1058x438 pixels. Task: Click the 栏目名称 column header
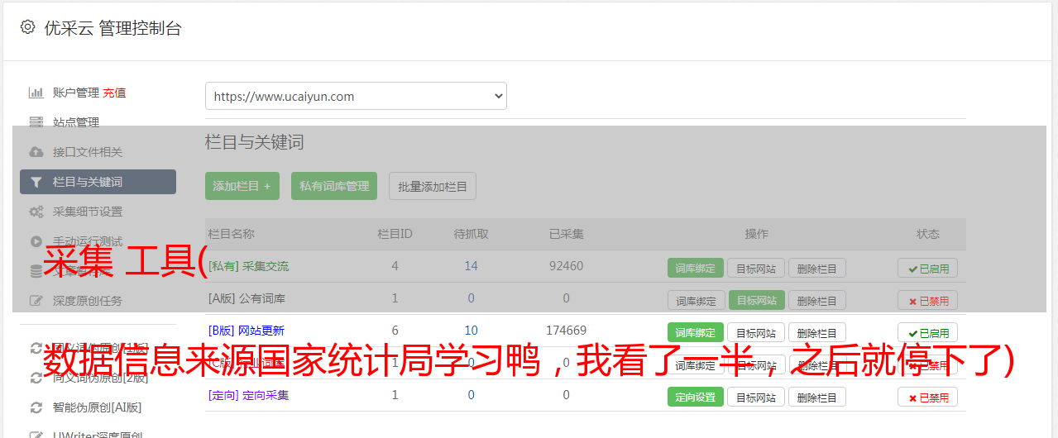(232, 234)
